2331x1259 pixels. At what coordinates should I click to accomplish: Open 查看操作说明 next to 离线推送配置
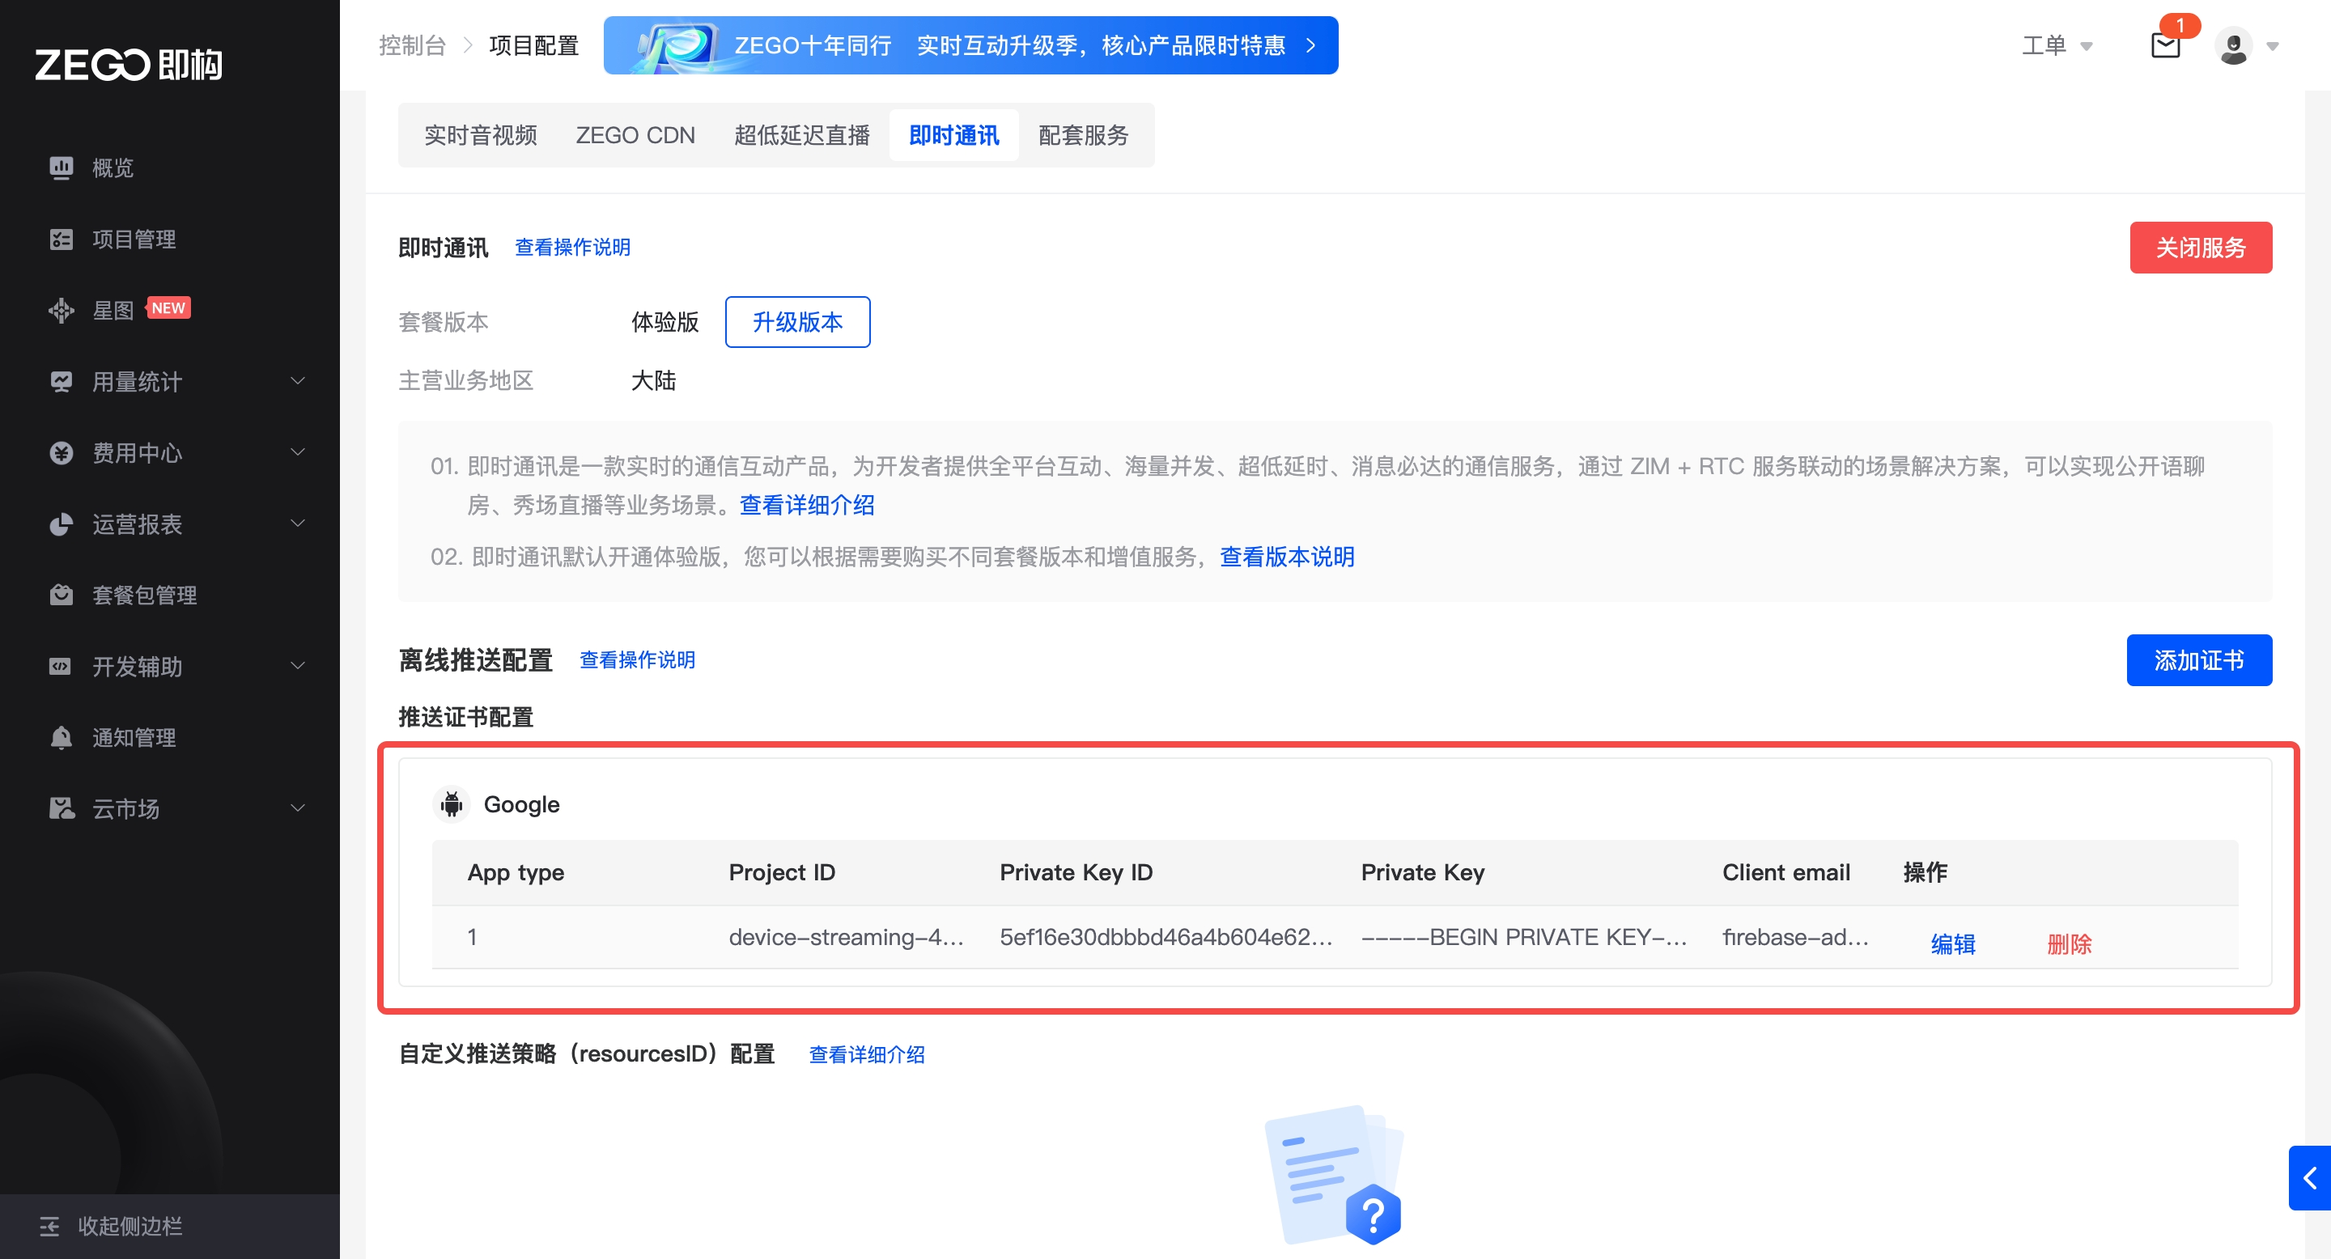coord(637,660)
